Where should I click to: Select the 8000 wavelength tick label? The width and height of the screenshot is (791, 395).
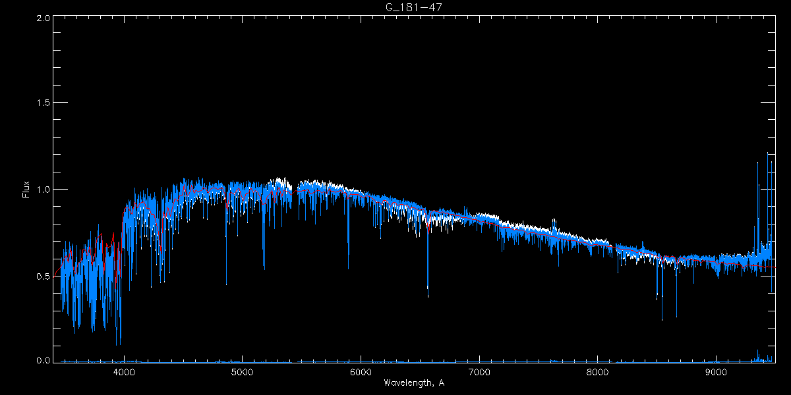pyautogui.click(x=598, y=371)
